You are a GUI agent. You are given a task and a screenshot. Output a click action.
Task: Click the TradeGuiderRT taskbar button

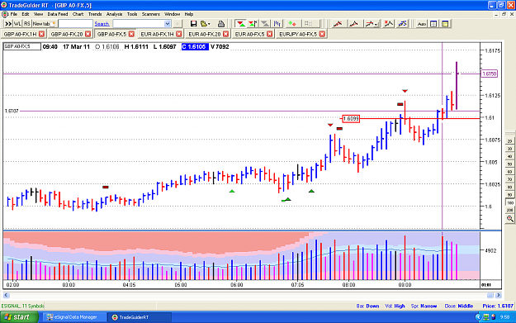140,317
